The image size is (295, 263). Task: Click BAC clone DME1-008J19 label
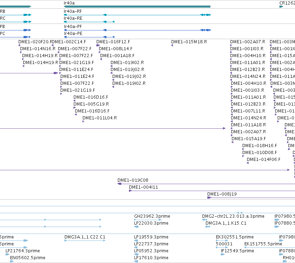click(222, 194)
